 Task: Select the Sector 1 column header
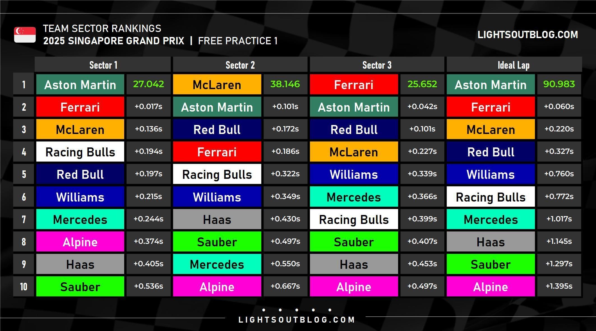103,65
